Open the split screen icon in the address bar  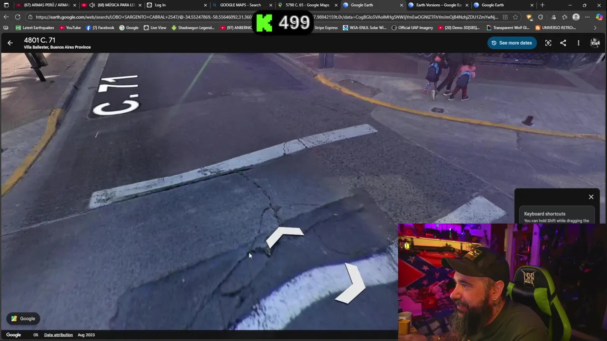coord(505,17)
